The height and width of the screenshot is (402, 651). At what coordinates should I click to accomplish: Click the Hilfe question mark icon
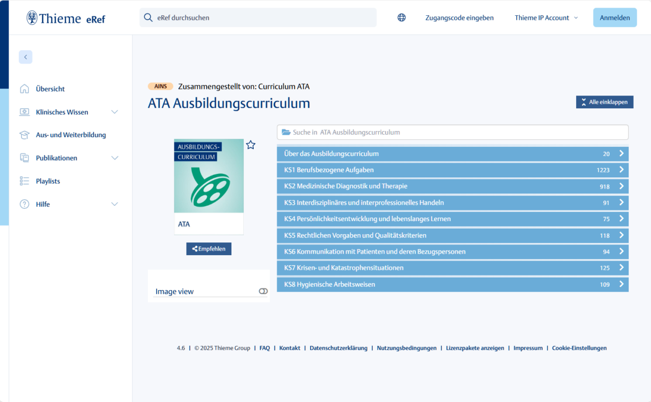point(25,204)
